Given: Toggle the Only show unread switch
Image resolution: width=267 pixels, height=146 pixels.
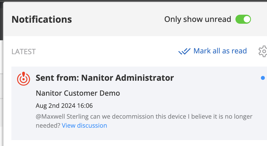Looking at the screenshot, I should pyautogui.click(x=243, y=19).
